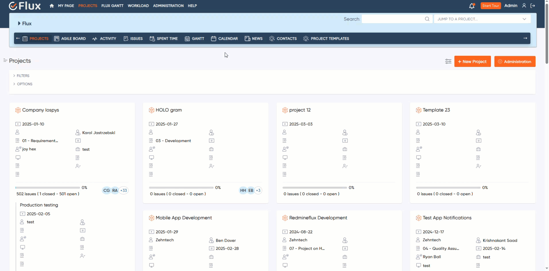Viewport: 549px width, 271px height.
Task: Click the Test App Notifications cube icon
Action: 418,218
